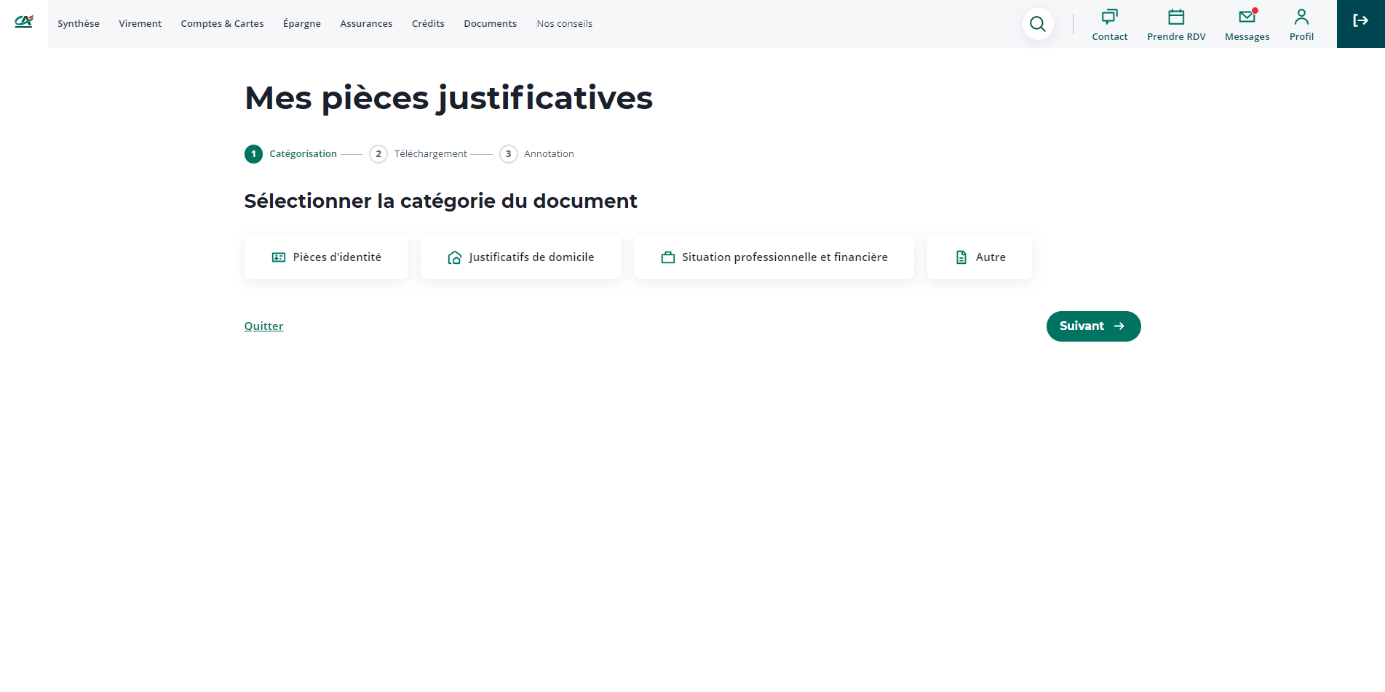Pick the Autre document category
The width and height of the screenshot is (1385, 692).
979,257
